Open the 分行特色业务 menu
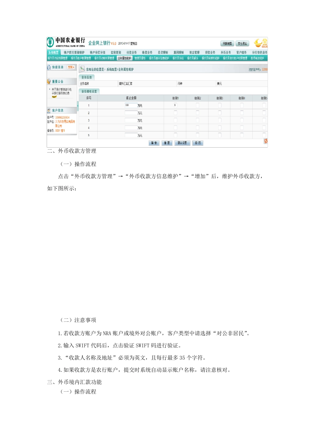Image resolution: width=310 pixels, height=439 pixels. pos(260,53)
